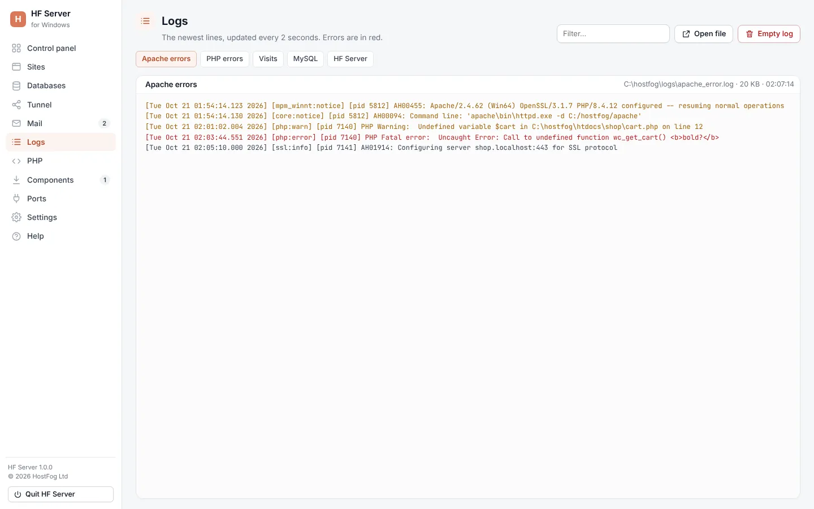Screen dimensions: 814x509
Task: Click the mpm_winnt:notice AH00455 log line
Action: coord(465,106)
